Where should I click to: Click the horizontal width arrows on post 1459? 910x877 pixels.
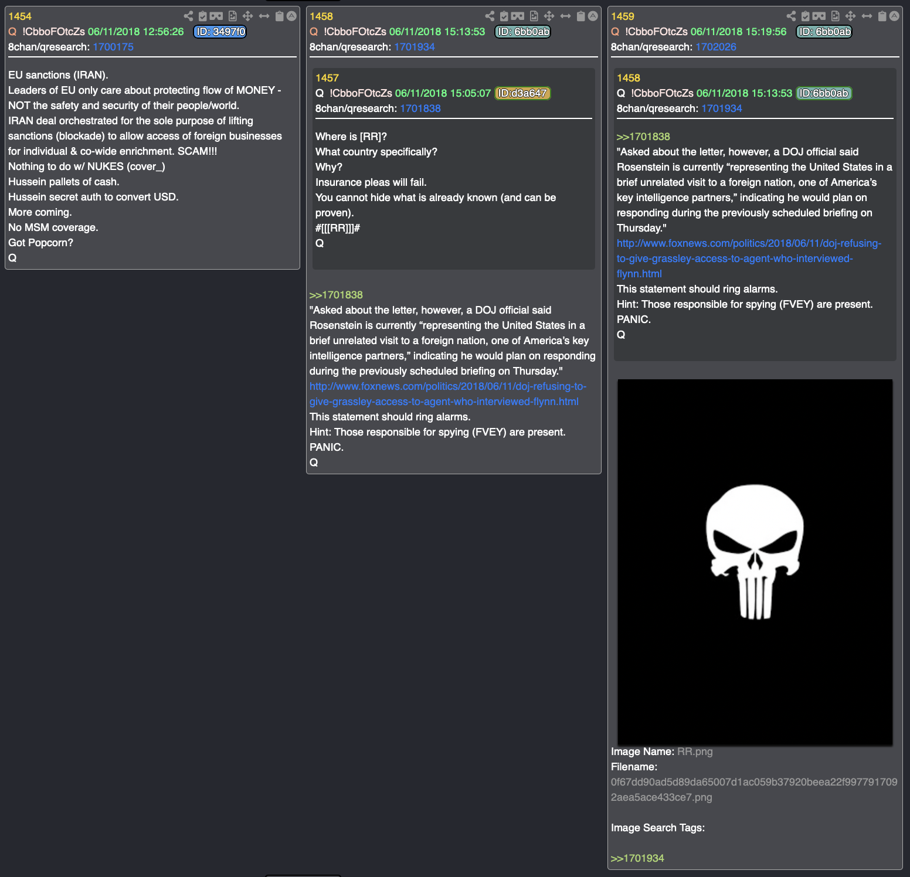[867, 16]
